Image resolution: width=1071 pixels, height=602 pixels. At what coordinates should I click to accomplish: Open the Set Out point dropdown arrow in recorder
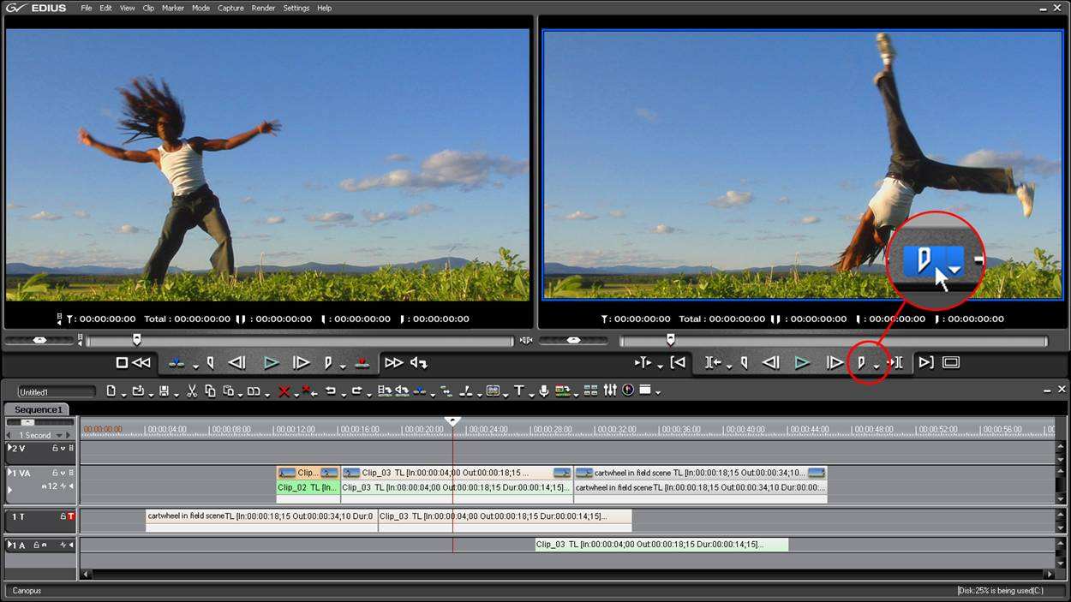click(876, 367)
